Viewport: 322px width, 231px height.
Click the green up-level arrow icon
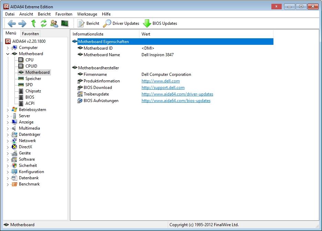[x=33, y=23]
